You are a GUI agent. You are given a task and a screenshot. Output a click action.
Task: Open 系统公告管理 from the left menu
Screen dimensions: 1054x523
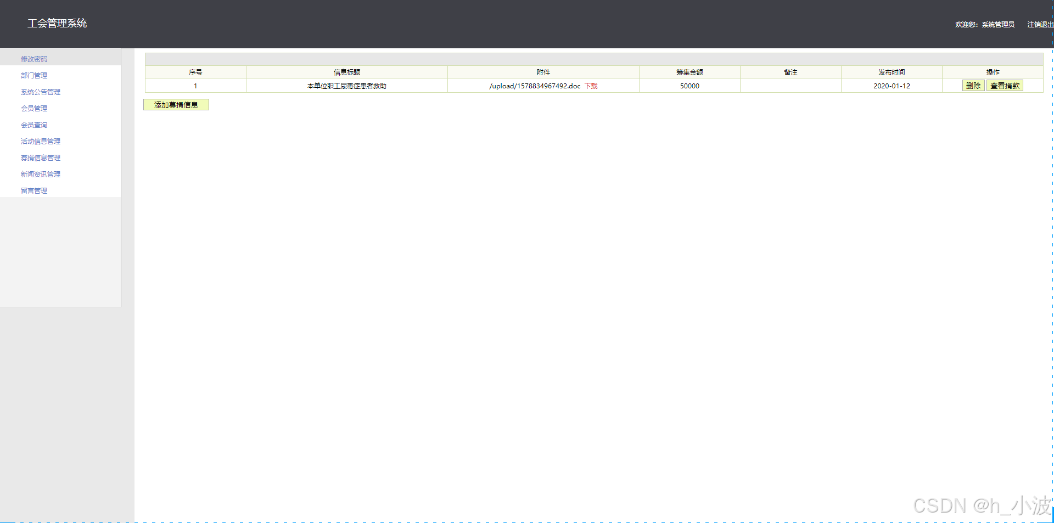tap(40, 92)
